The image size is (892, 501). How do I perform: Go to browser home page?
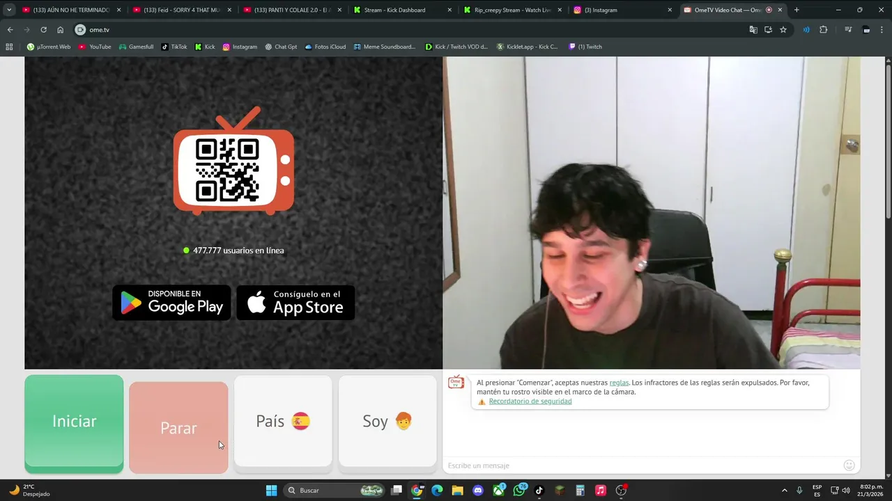point(61,30)
